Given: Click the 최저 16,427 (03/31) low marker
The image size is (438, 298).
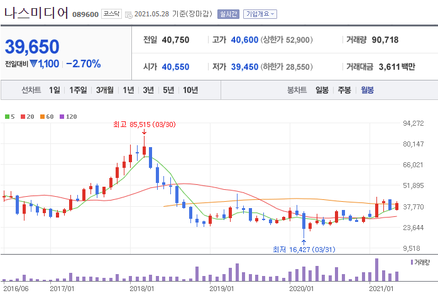Looking at the screenshot, I should tap(304, 250).
